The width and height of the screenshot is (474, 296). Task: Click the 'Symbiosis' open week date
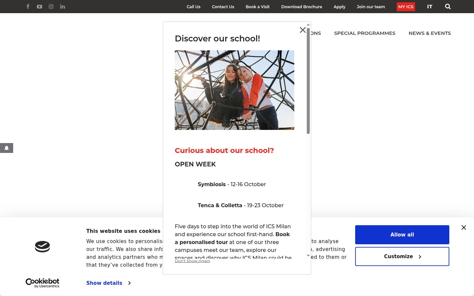tap(232, 184)
